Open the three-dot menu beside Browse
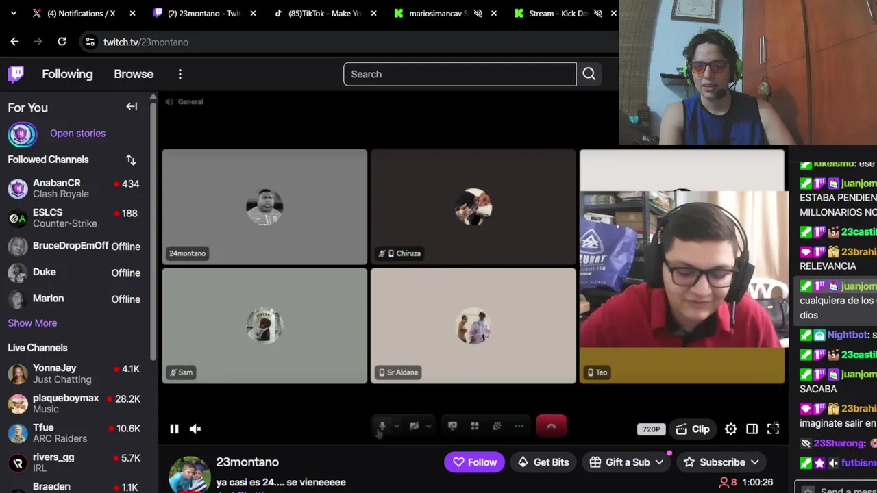 pyautogui.click(x=180, y=74)
